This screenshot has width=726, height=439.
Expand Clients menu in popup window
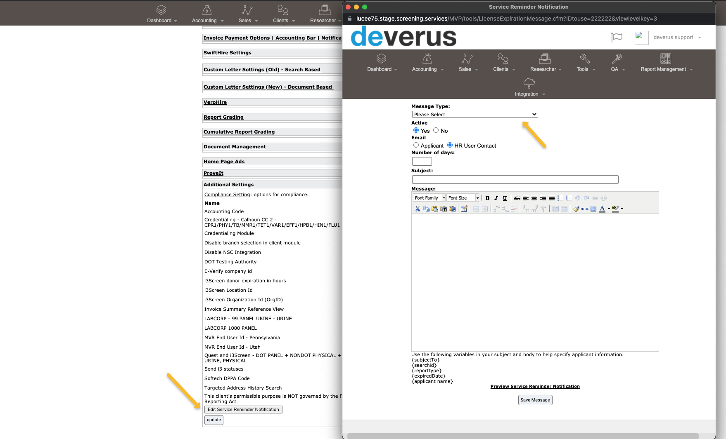tap(504, 69)
